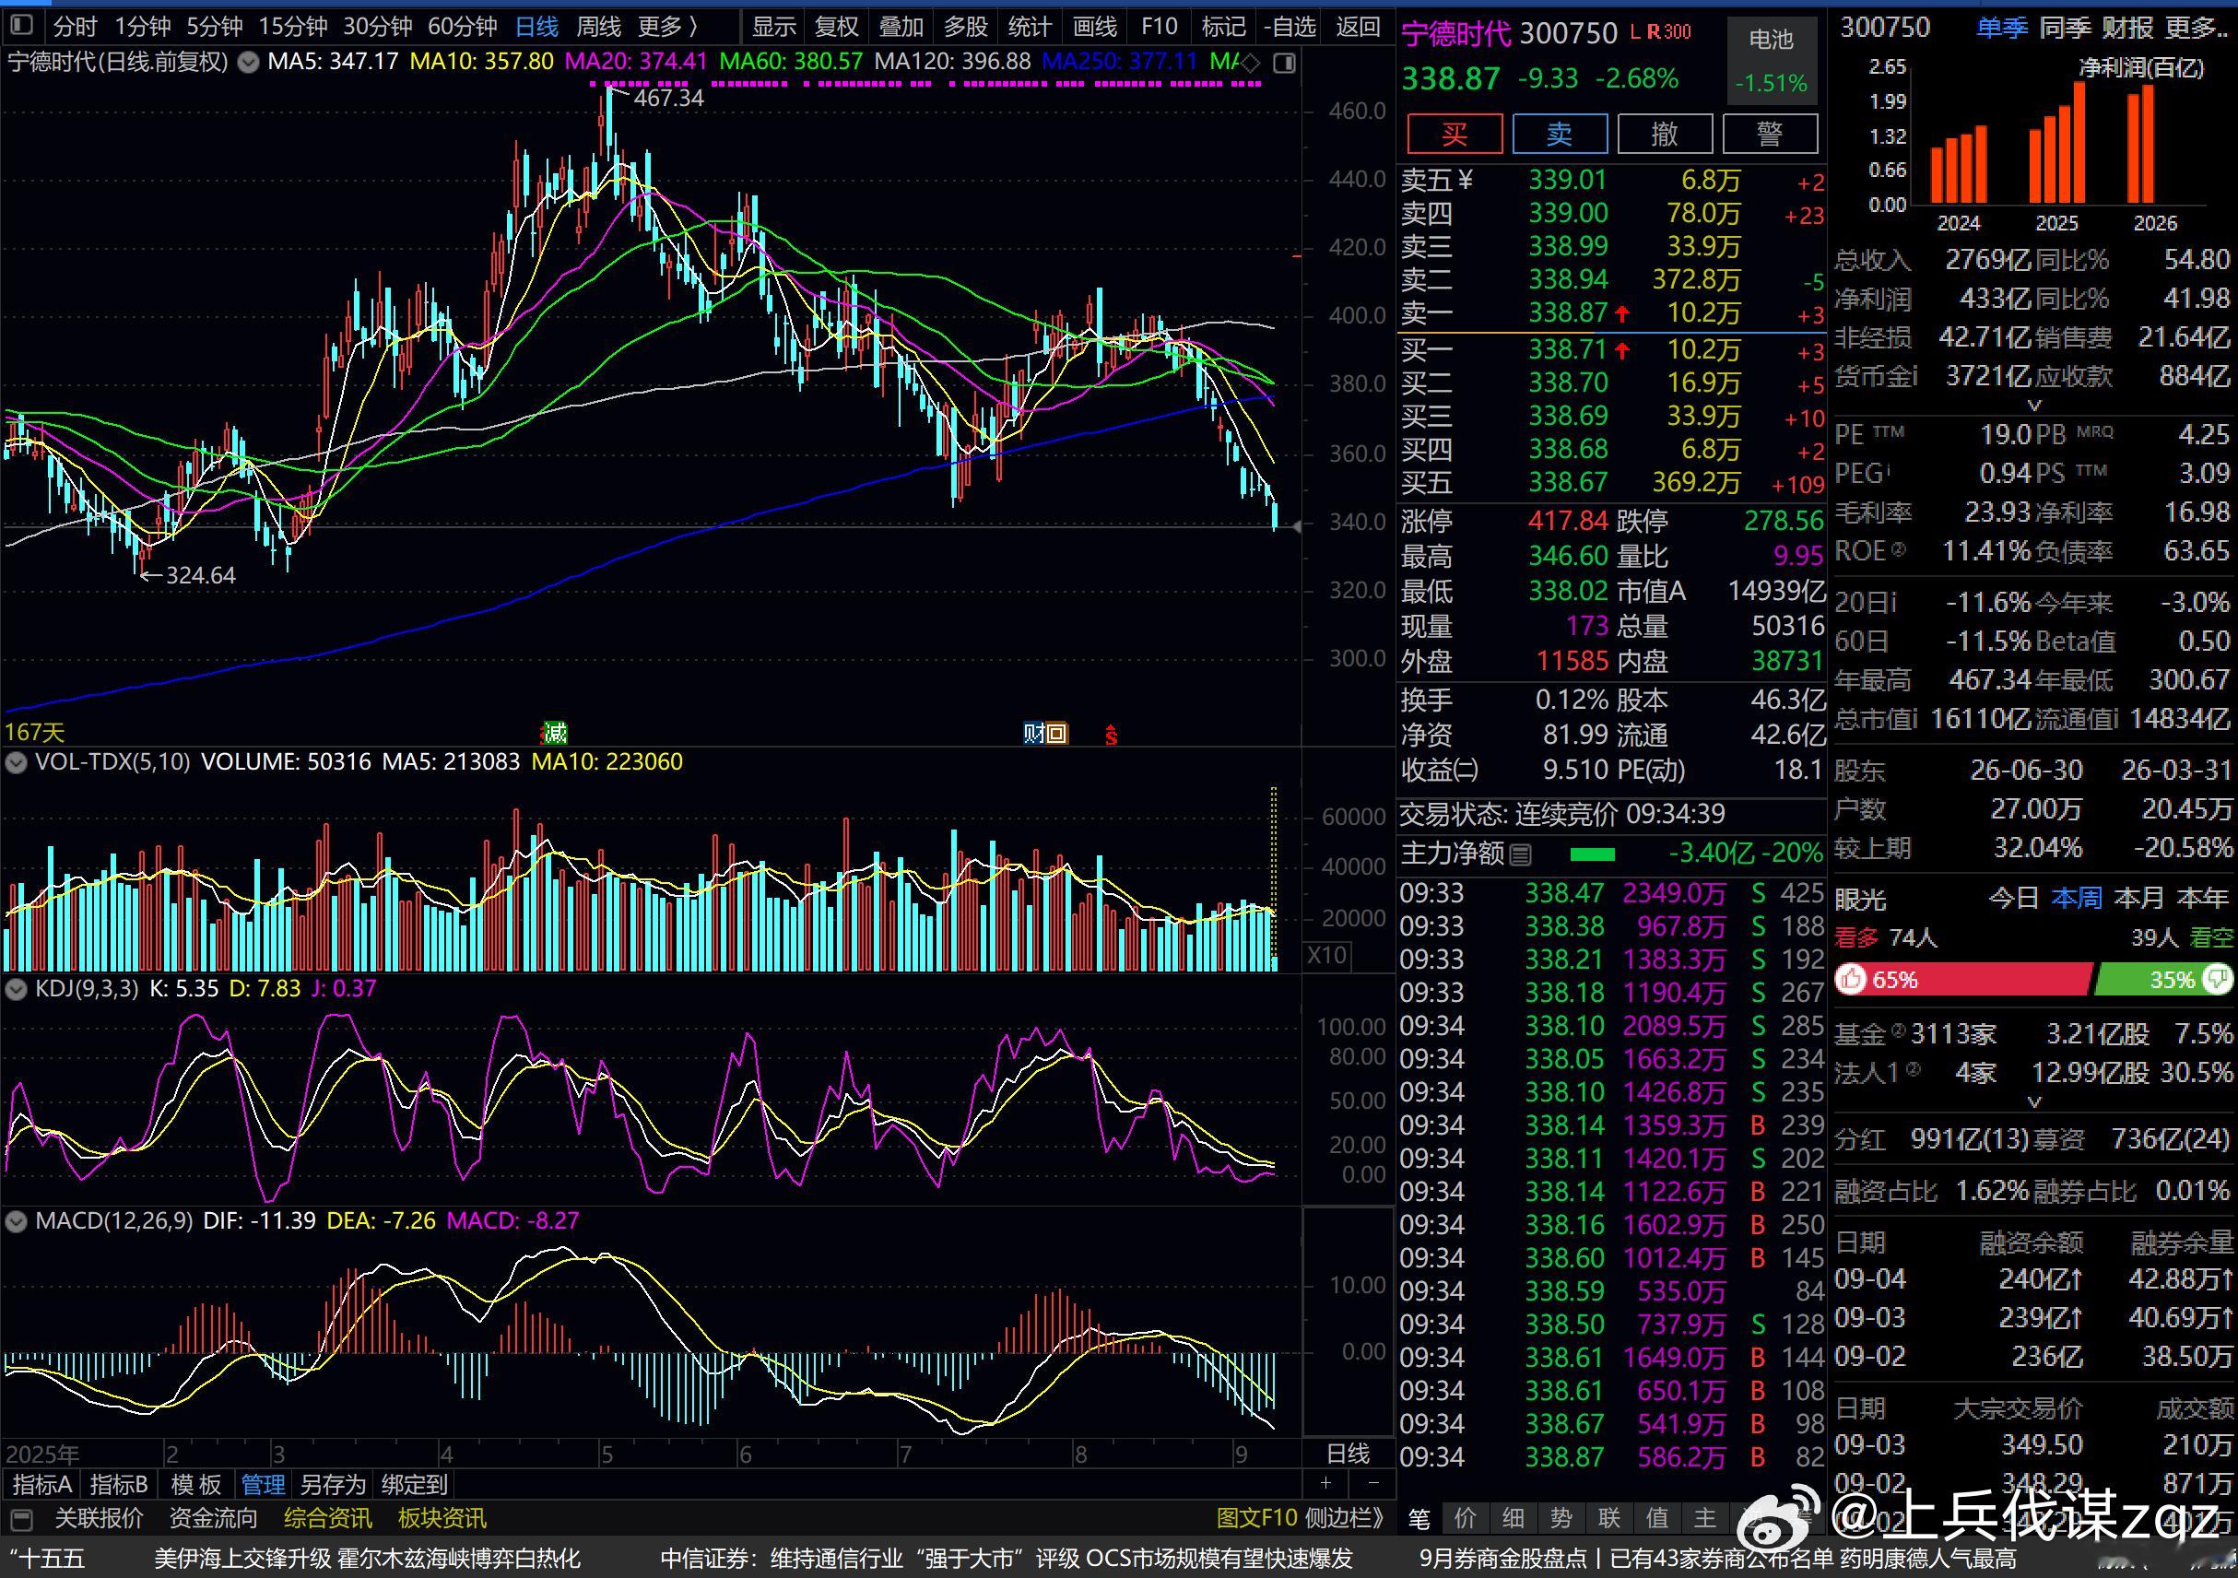This screenshot has height=1578, width=2238.
Task: Toggle the left panel layout icon
Action: (x=20, y=25)
